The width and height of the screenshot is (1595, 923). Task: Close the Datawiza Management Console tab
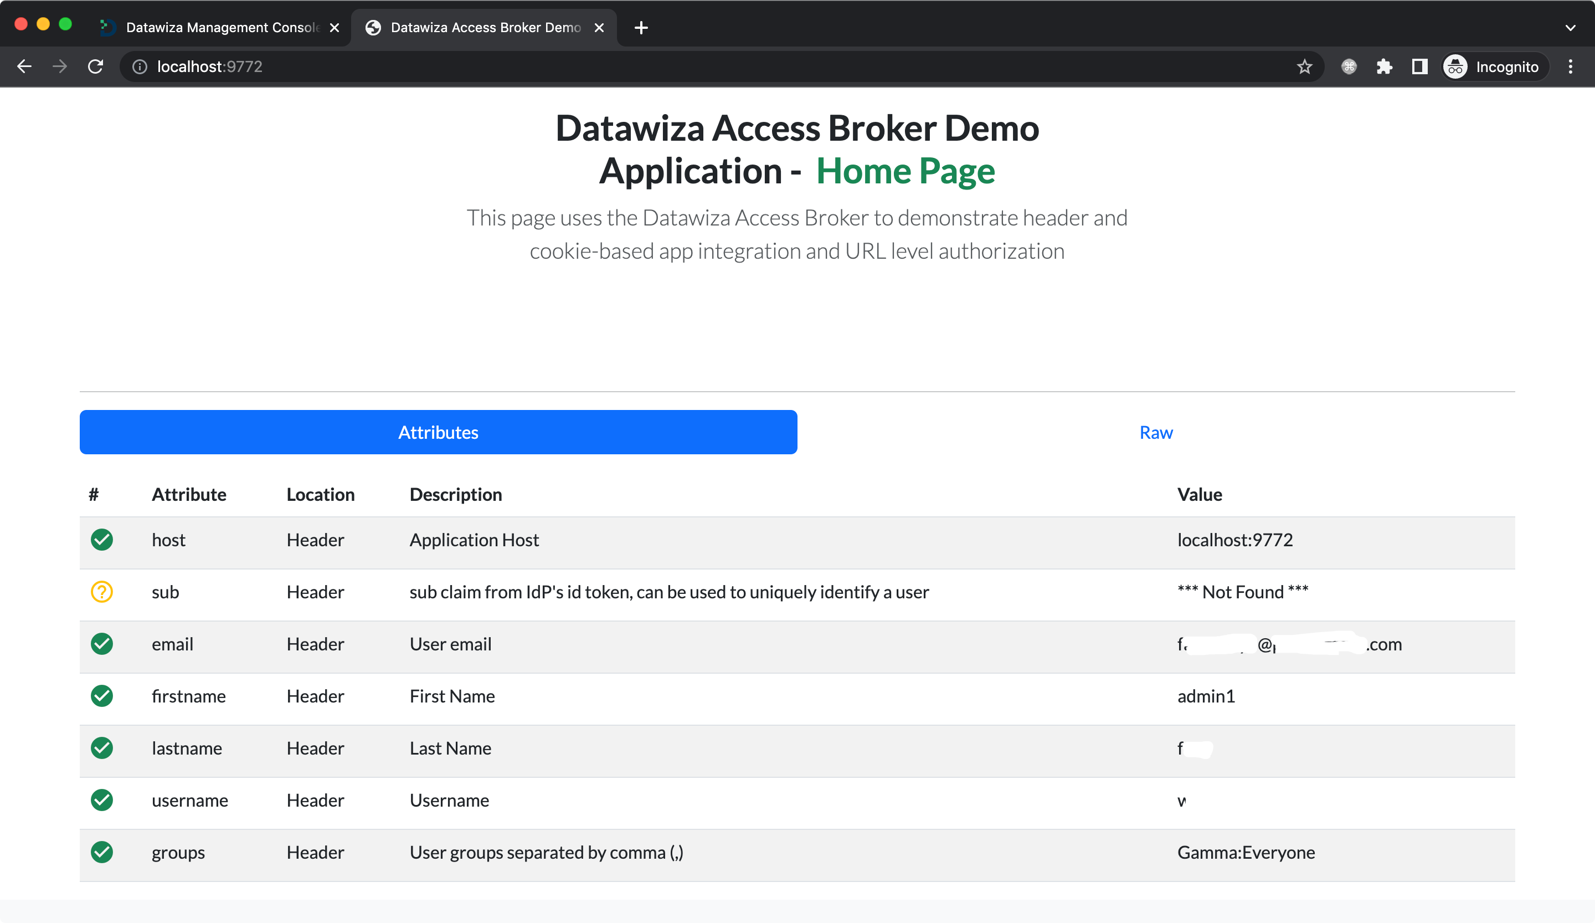pyautogui.click(x=334, y=28)
